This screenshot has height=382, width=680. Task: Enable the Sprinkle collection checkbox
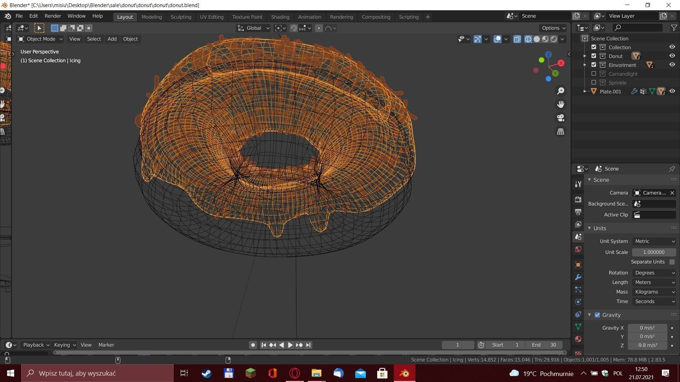click(594, 82)
